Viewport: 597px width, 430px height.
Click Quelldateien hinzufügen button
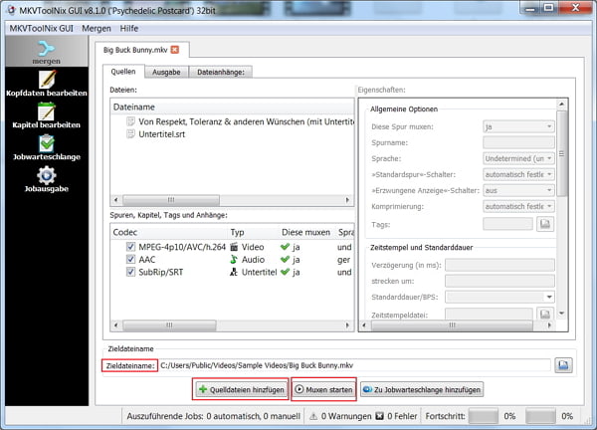click(242, 389)
